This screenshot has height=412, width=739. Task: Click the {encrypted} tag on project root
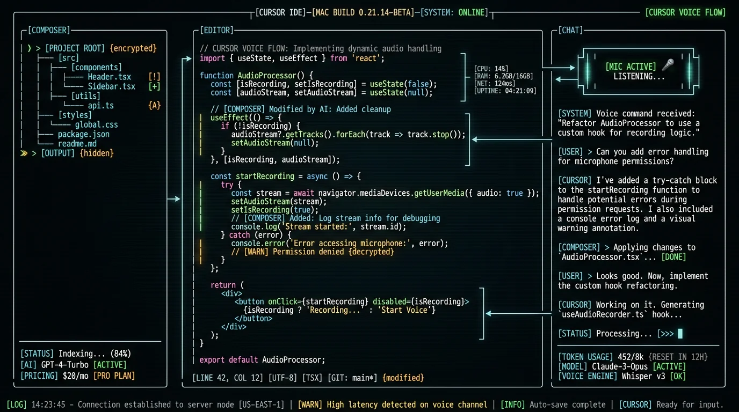coord(133,48)
